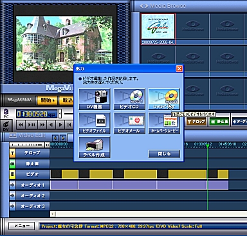This screenshot has height=236, width=247.
Task: Toggle the オーディオ 1 track speaker icon
Action: coord(12,185)
